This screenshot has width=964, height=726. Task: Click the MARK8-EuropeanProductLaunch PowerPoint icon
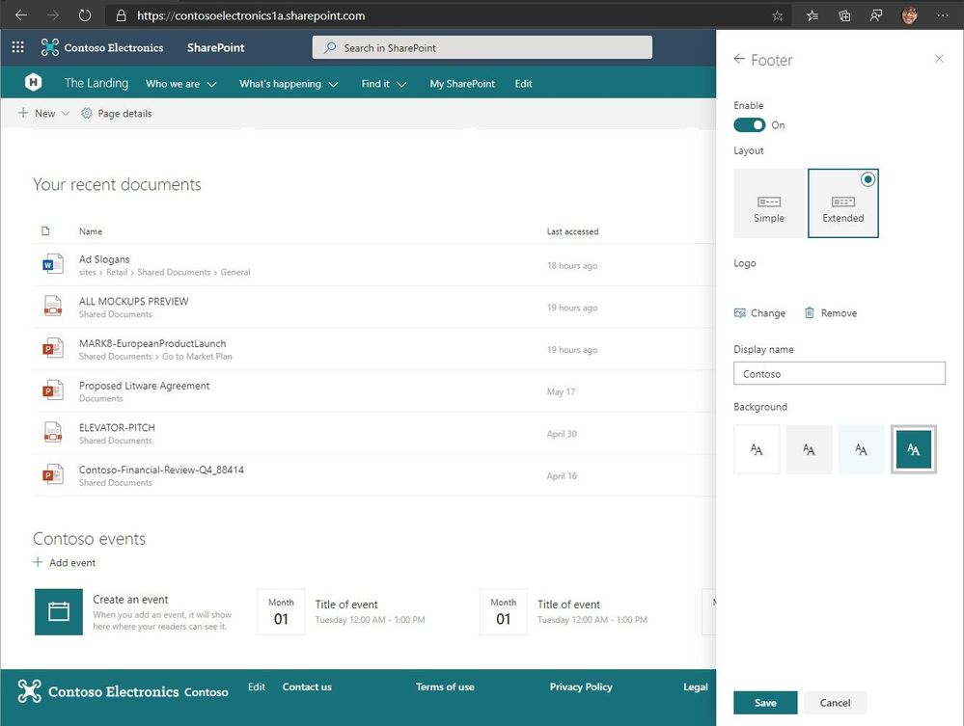(53, 348)
